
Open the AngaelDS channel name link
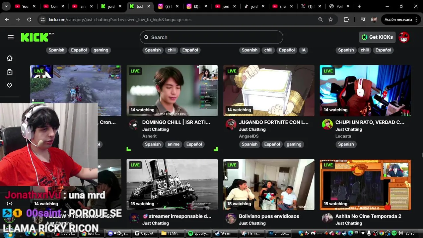pos(248,136)
